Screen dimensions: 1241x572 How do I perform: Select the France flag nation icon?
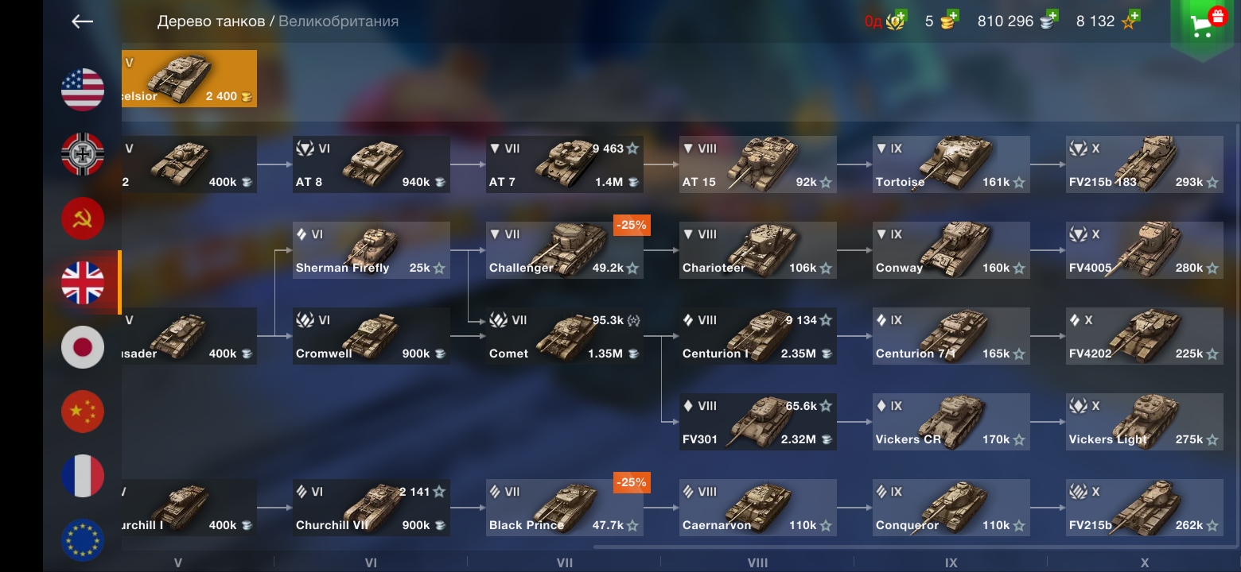click(x=83, y=476)
